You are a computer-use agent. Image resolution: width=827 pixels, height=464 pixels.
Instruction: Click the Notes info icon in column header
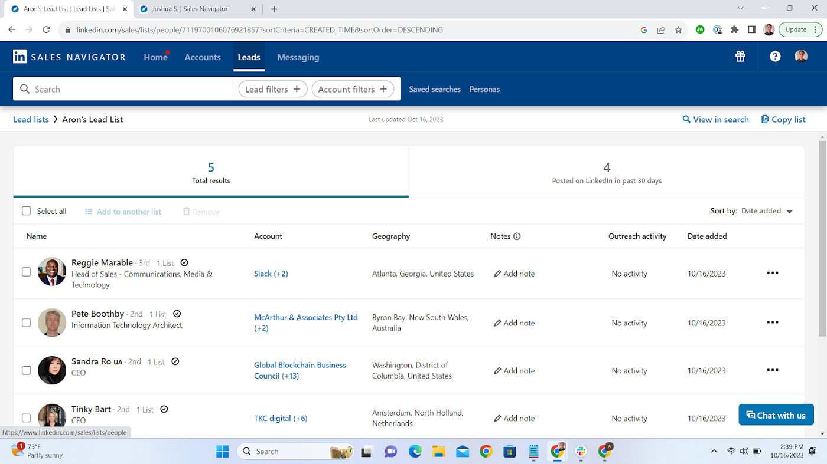coord(518,236)
